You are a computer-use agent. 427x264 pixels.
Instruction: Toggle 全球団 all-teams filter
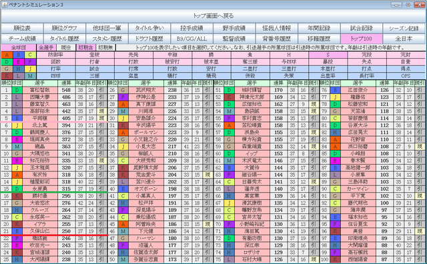pos(19,47)
